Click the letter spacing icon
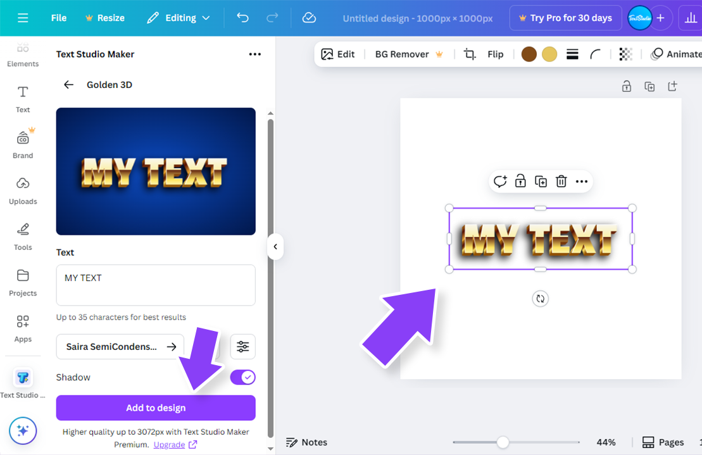 point(572,54)
